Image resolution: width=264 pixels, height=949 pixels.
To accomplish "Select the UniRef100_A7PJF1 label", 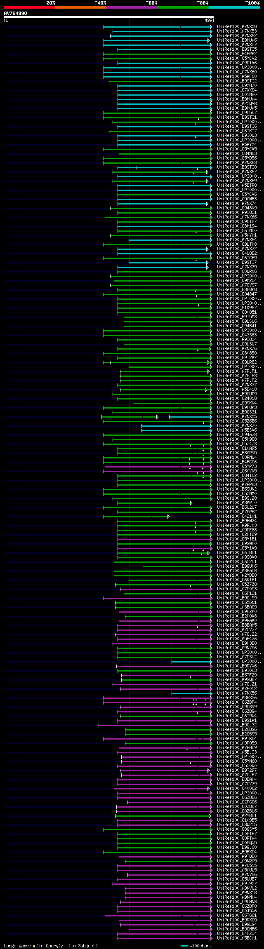I will click(237, 371).
